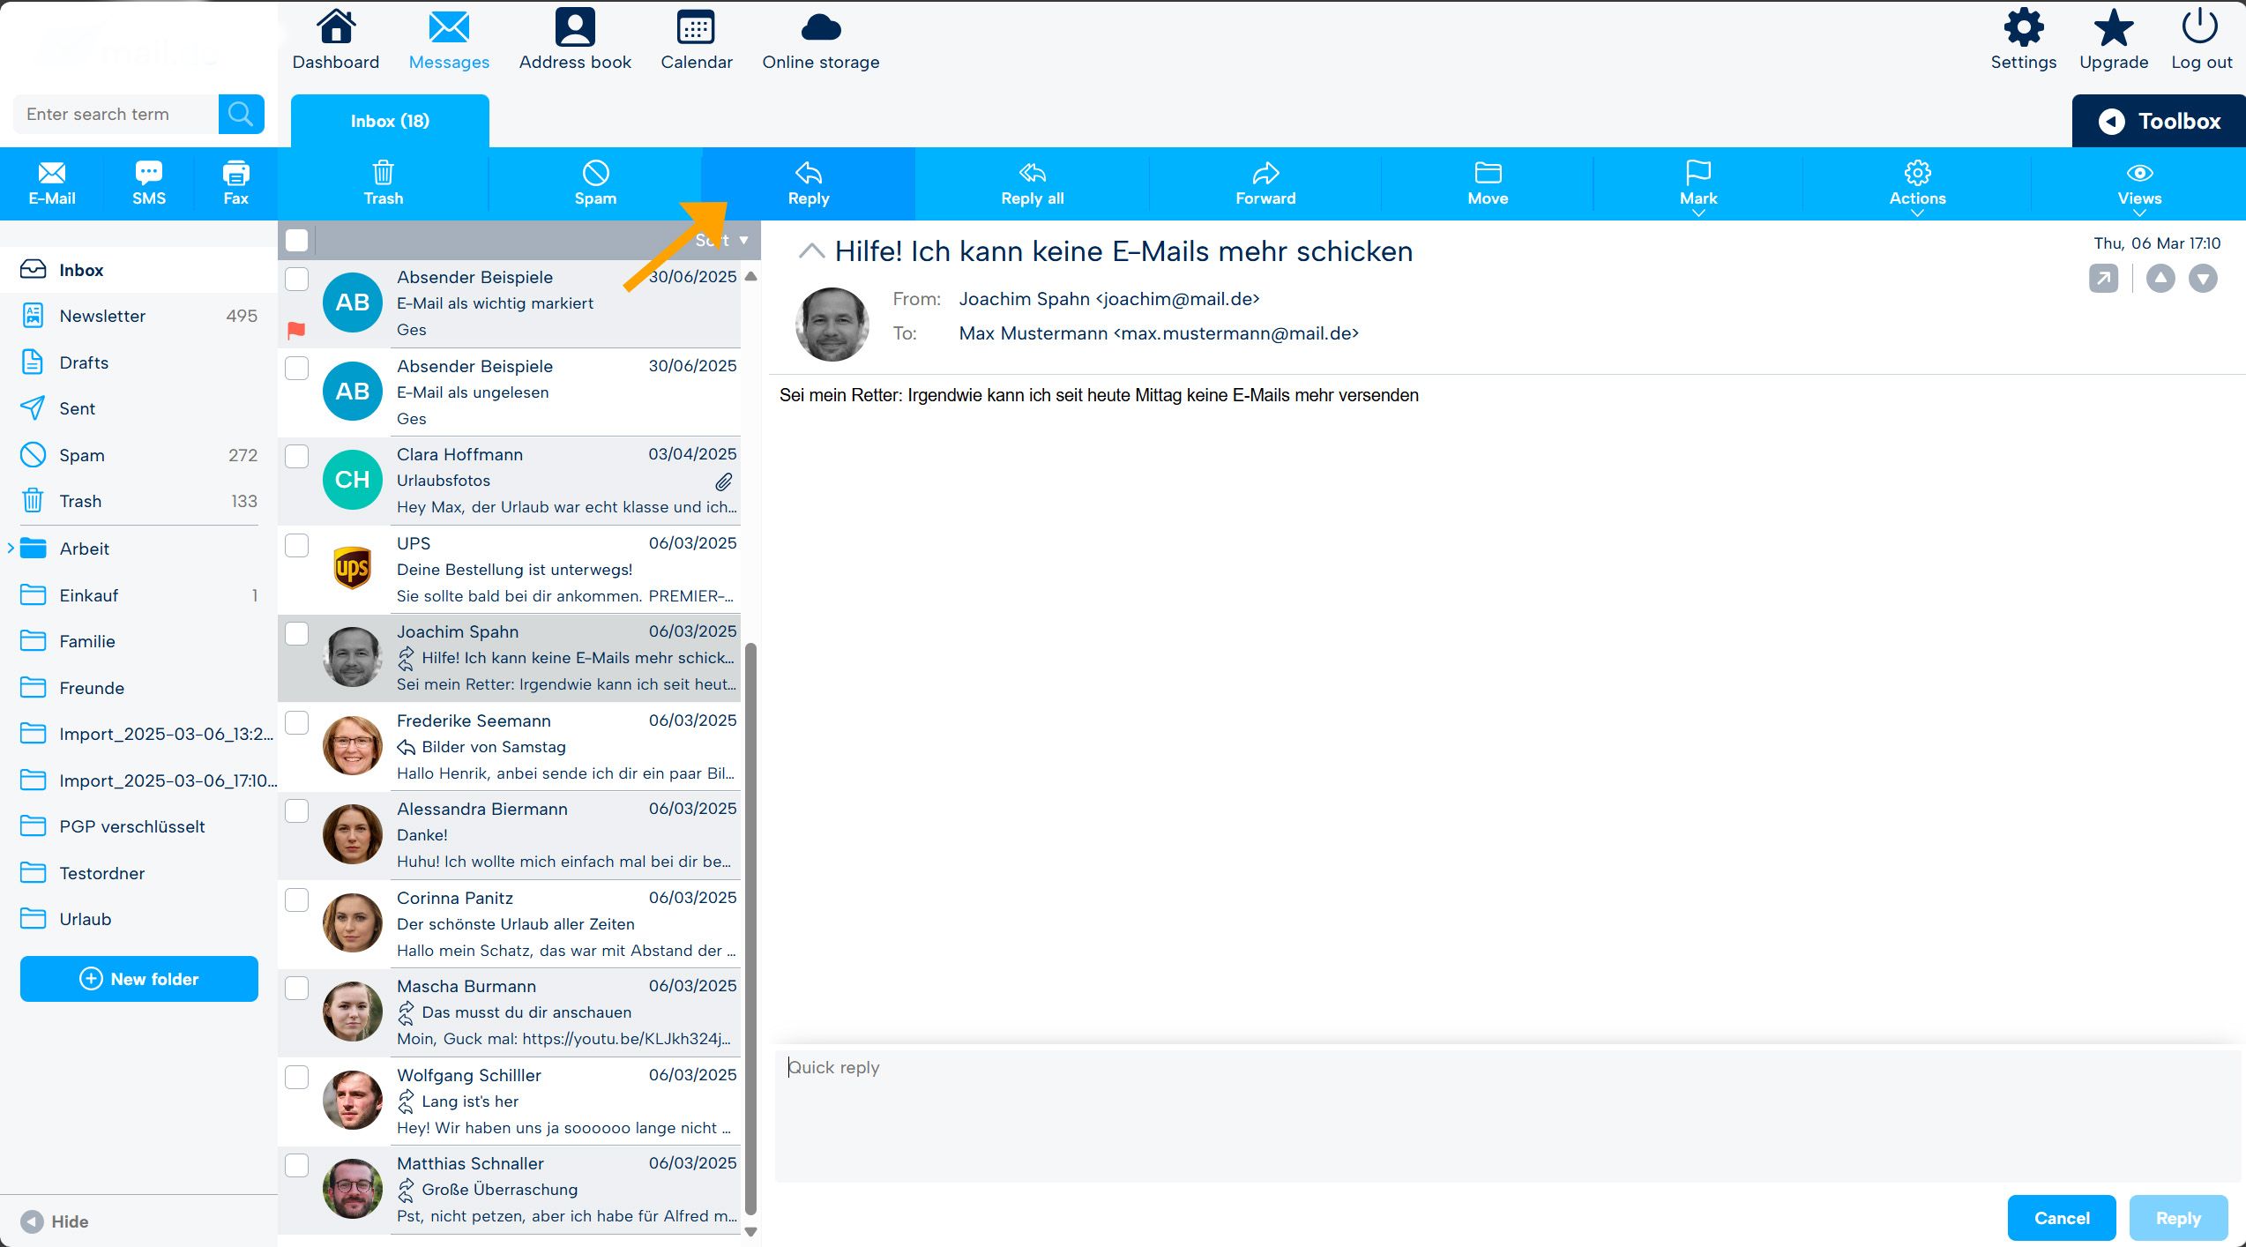Click the search magnifier button
This screenshot has width=2246, height=1247.
click(241, 114)
